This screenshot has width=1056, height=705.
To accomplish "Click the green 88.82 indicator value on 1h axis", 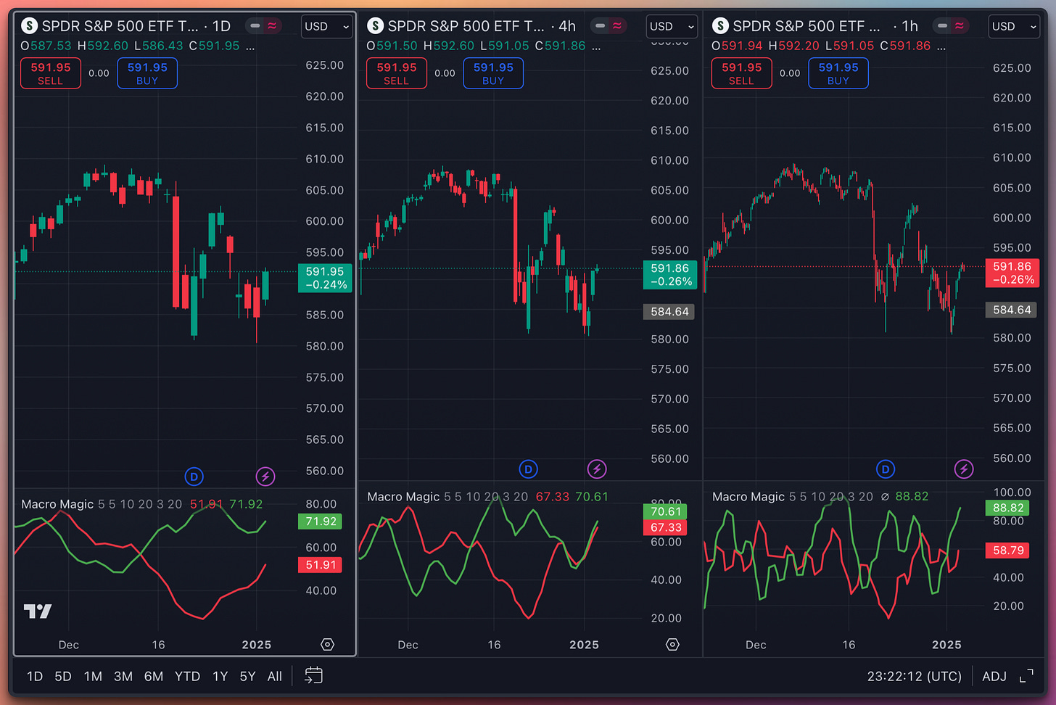I will click(1007, 508).
